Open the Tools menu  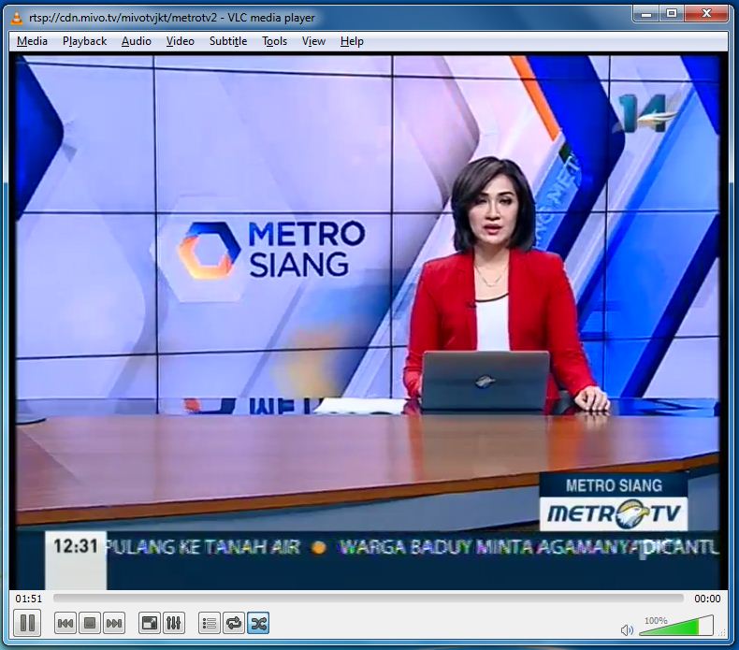point(274,41)
